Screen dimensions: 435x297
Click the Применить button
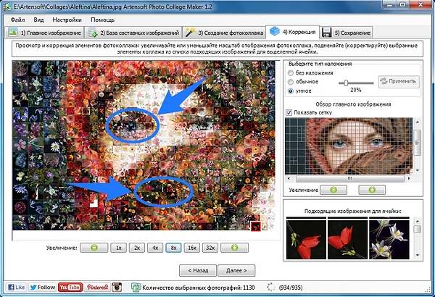click(x=399, y=82)
